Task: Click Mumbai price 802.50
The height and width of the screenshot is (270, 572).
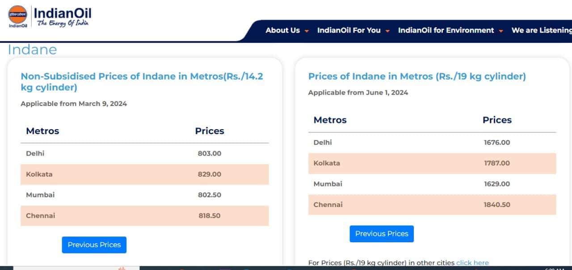Action: (x=210, y=195)
